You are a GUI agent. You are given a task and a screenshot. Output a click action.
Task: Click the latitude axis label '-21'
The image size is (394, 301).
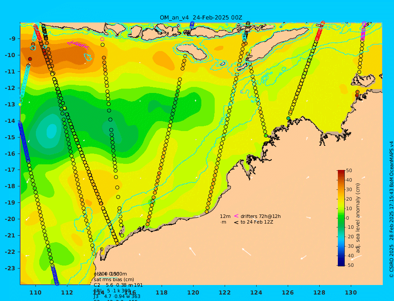pos(10,236)
